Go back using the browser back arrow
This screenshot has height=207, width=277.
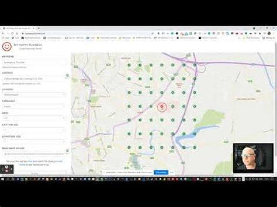(x=3, y=33)
